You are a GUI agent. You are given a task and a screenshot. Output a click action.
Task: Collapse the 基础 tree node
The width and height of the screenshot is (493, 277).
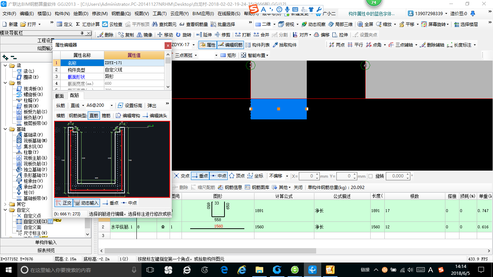[5, 129]
